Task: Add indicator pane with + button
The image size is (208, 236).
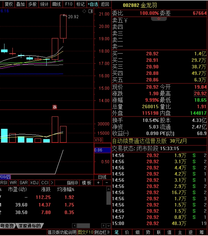Action: 98,183
